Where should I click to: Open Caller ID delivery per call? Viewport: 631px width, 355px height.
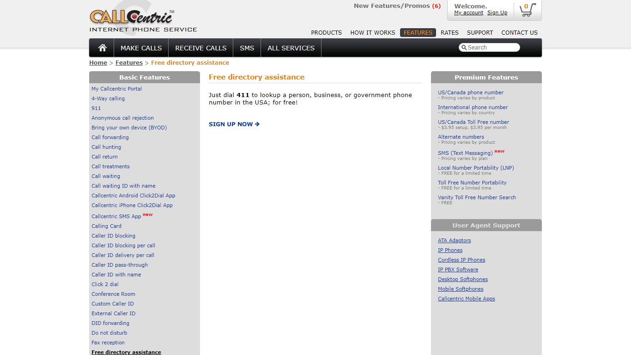pos(123,255)
